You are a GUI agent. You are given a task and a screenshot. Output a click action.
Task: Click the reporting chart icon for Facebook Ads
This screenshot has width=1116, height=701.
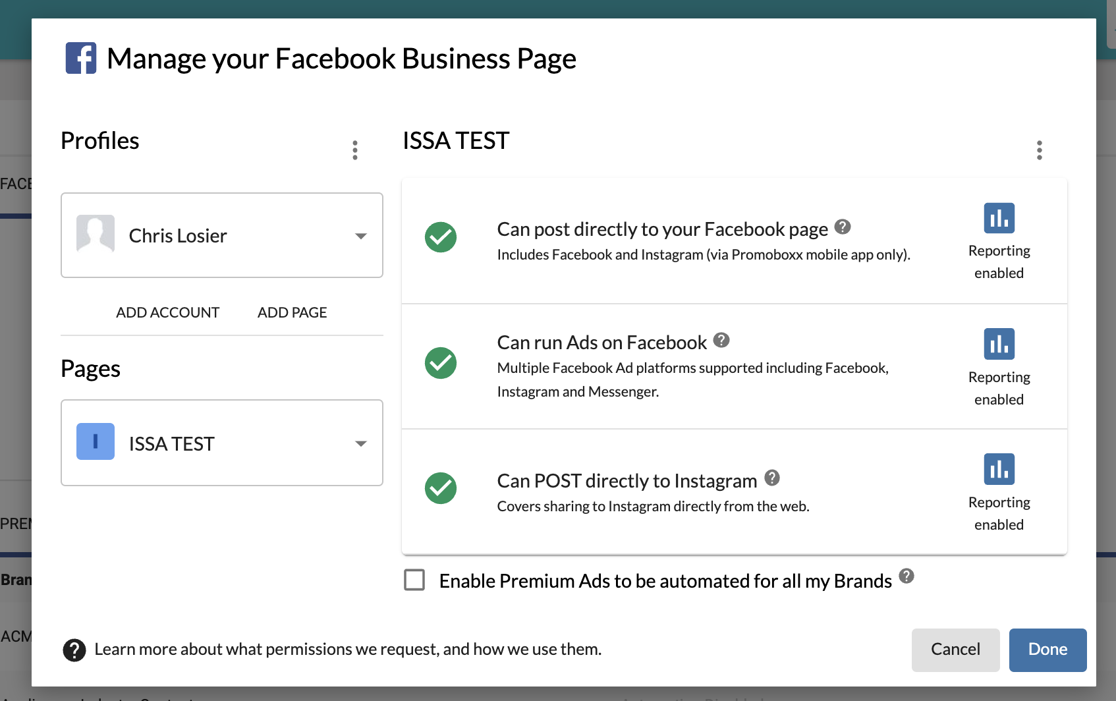pos(999,344)
